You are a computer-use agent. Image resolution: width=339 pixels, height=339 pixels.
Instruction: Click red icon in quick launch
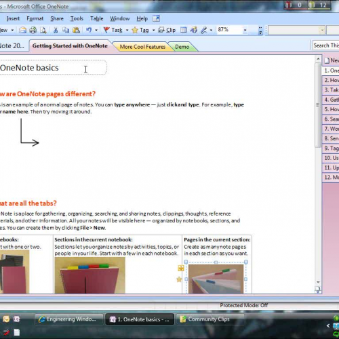coord(6,332)
